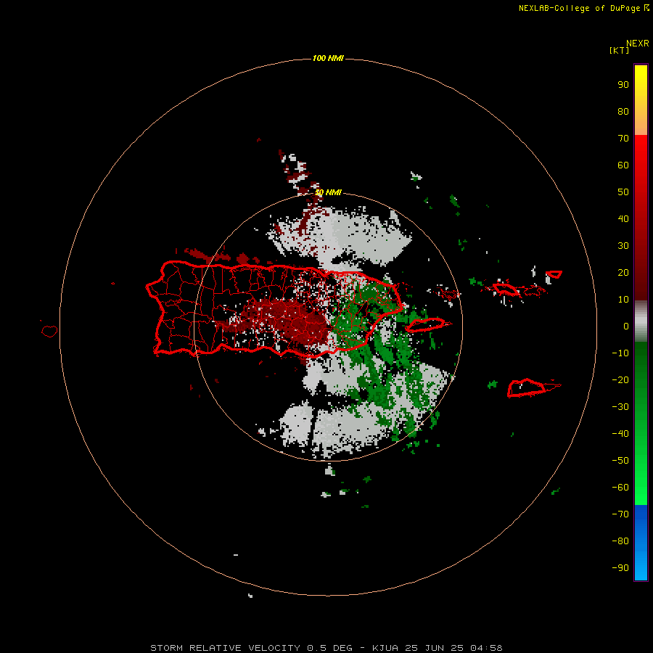Viewport: 653px width, 653px height.
Task: Click the -20 value on the velocity scale
Action: pos(620,380)
